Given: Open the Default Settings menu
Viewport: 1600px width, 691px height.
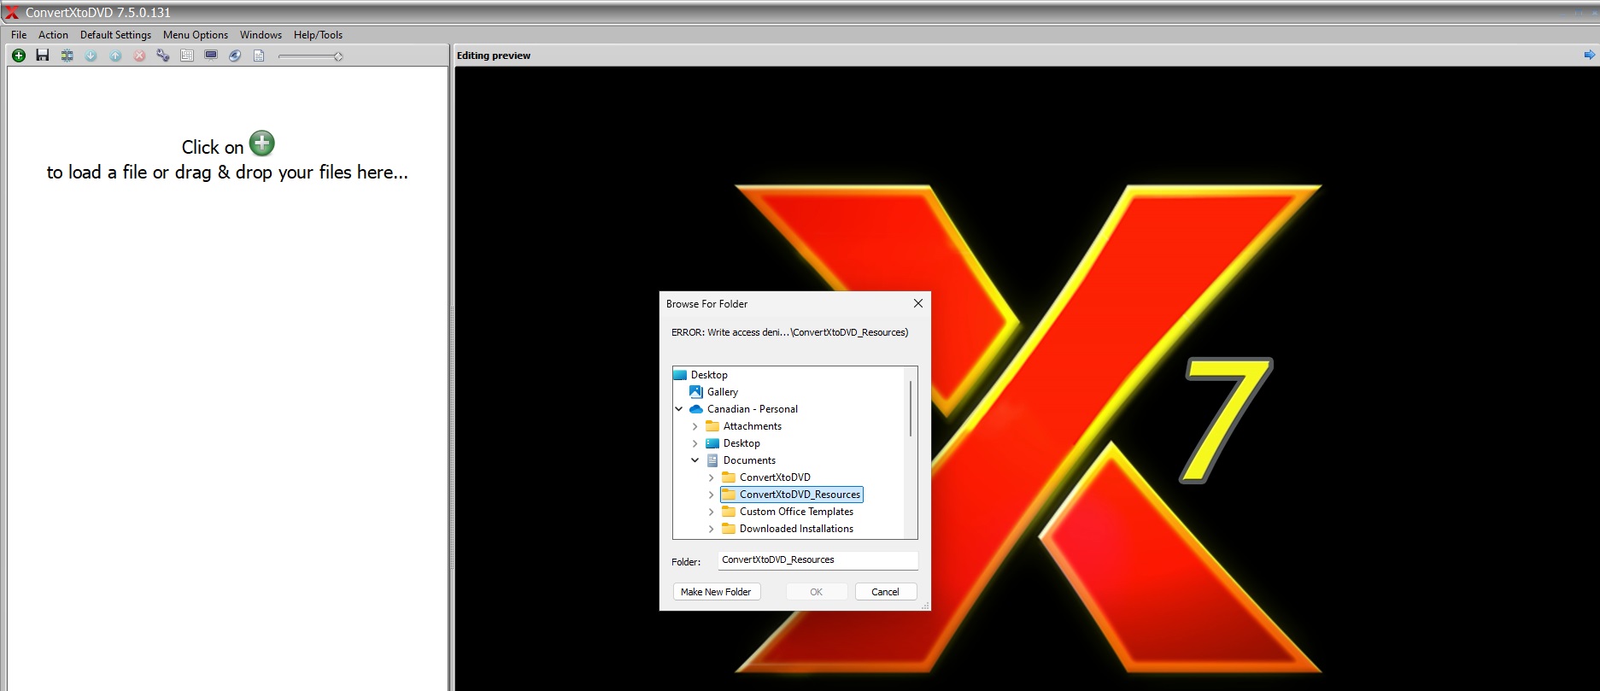Looking at the screenshot, I should tap(115, 35).
